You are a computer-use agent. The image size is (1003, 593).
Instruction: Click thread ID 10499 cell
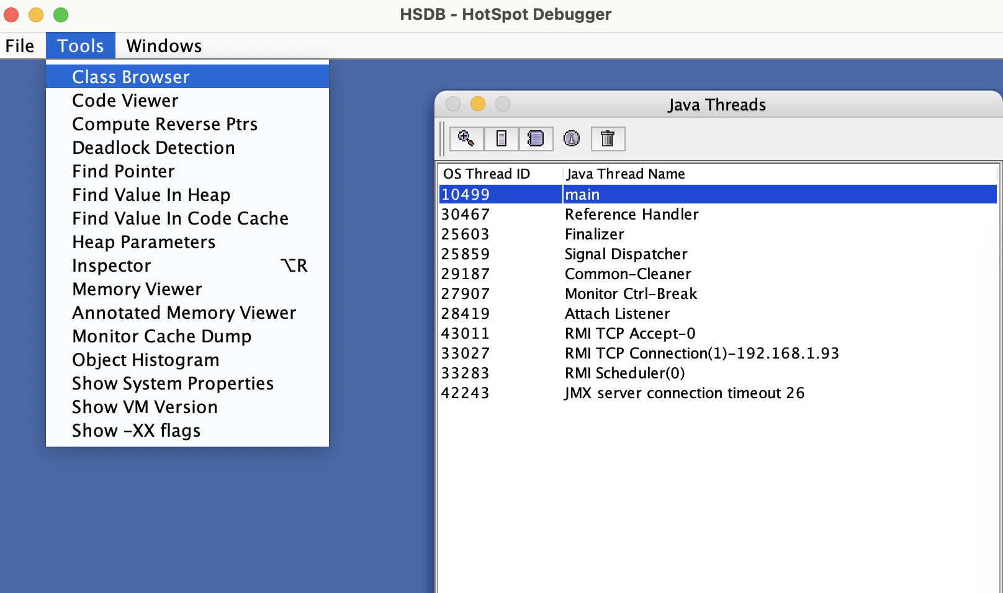[x=501, y=194]
